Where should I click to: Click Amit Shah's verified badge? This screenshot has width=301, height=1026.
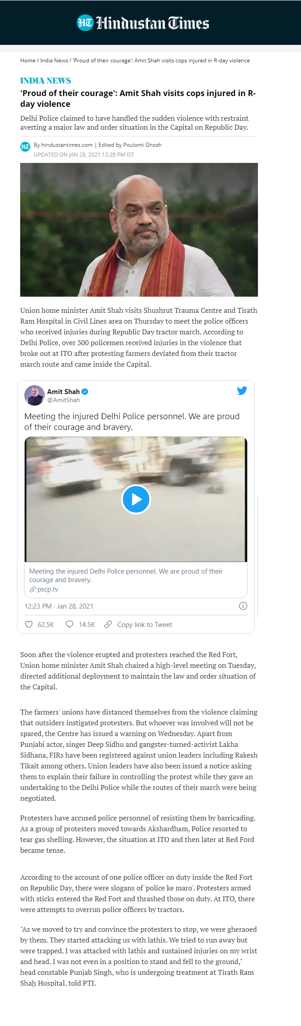pos(85,392)
